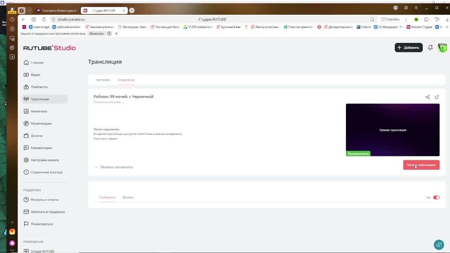Switch to the Управление tab
Viewport: 450px width, 253px height.
point(126,80)
